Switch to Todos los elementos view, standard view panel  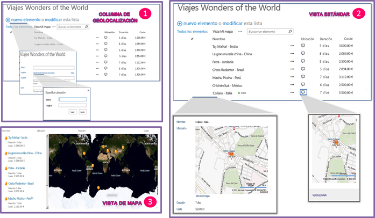[192, 32]
